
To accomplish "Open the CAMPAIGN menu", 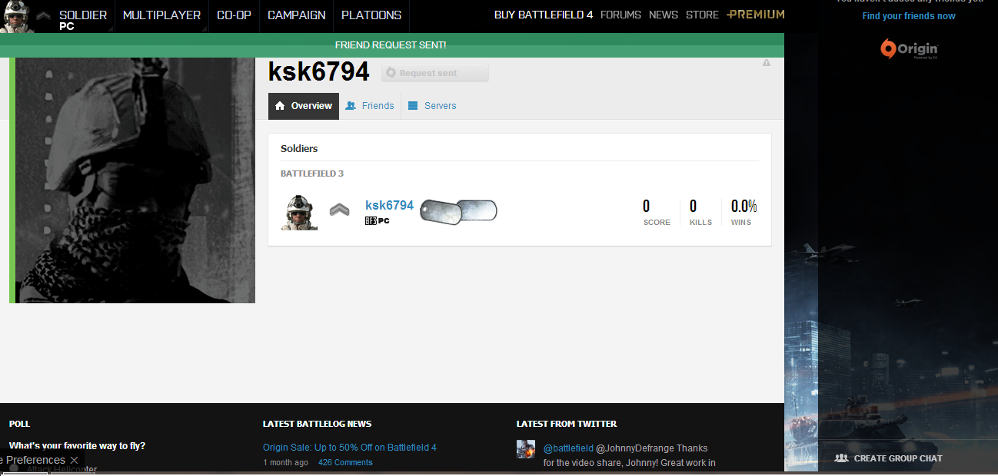I will point(297,16).
